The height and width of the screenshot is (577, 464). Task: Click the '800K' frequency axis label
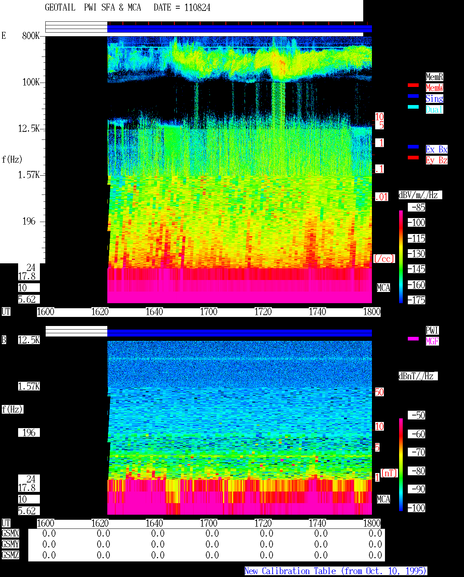pyautogui.click(x=31, y=35)
